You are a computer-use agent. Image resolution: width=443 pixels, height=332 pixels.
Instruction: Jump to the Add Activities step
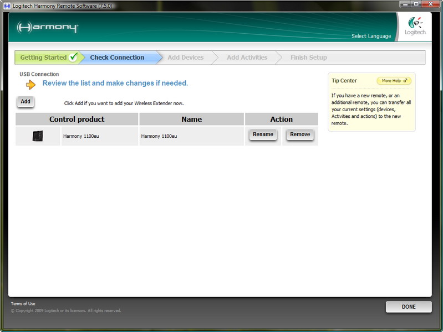[x=247, y=58]
